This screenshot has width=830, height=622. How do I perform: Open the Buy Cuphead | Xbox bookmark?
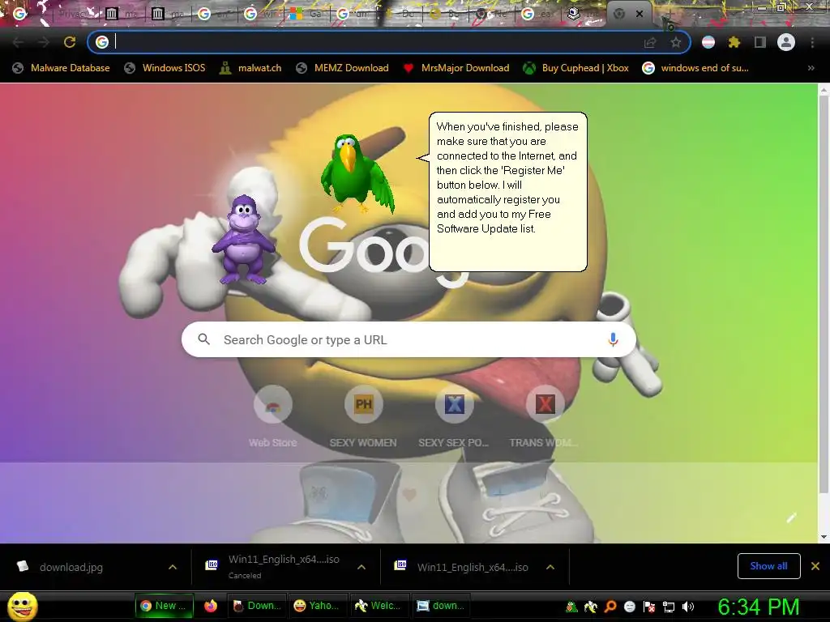[576, 68]
